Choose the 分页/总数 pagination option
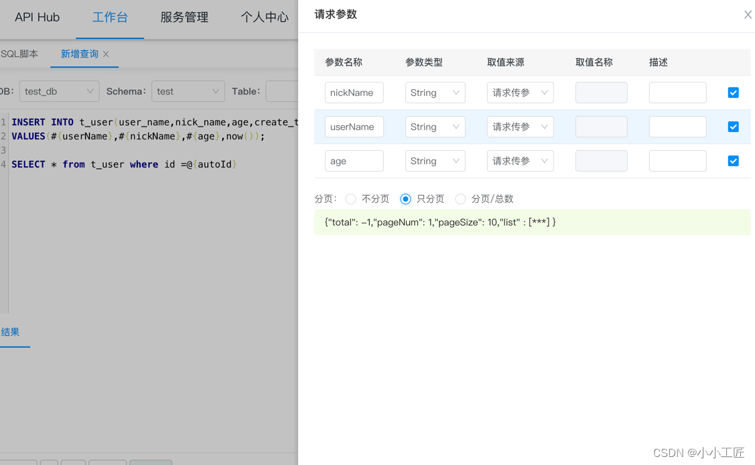The height and width of the screenshot is (465, 755). 460,199
